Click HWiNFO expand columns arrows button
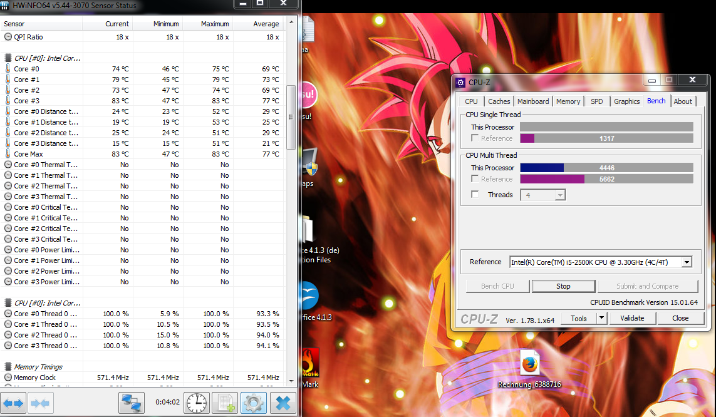The width and height of the screenshot is (716, 417). pos(13,403)
